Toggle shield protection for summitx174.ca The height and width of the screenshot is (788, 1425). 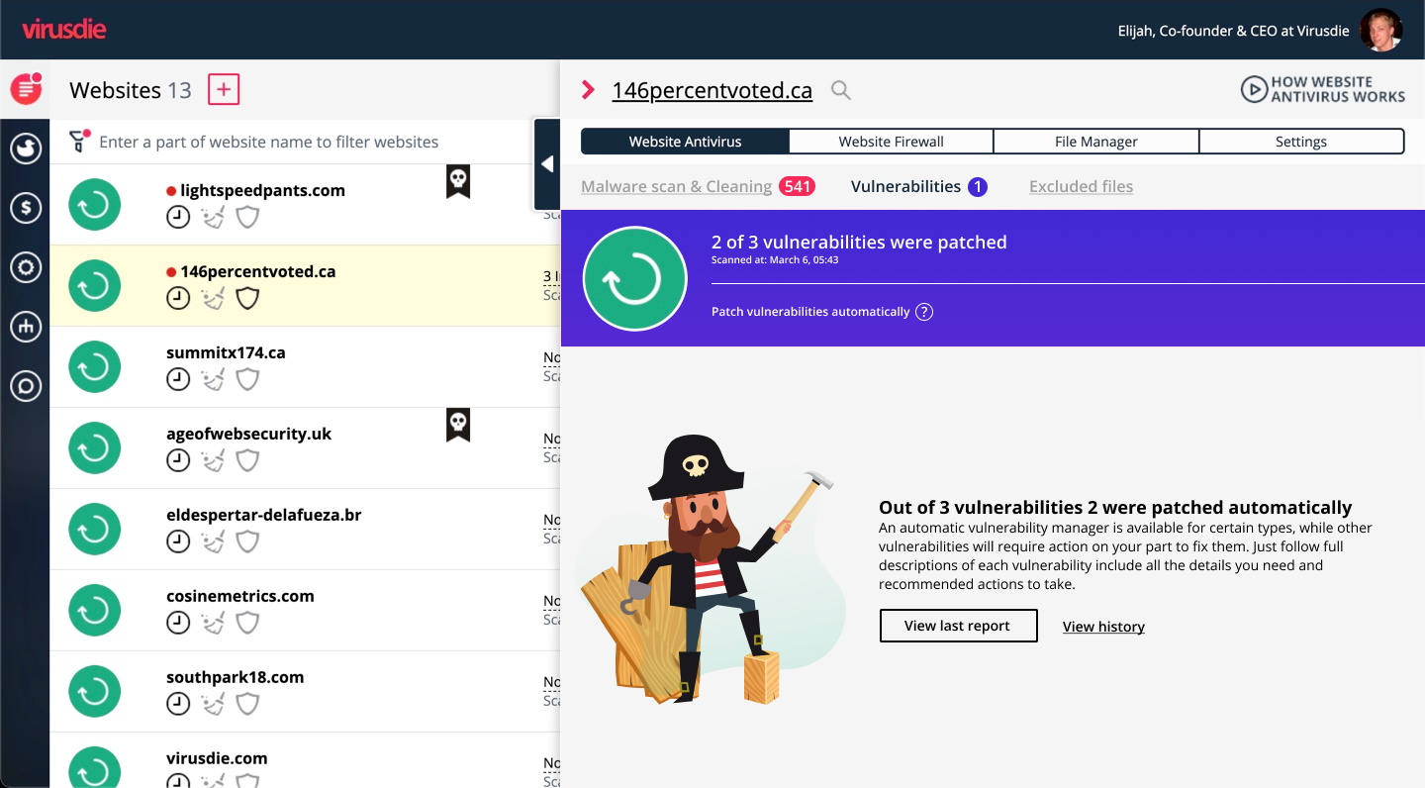[x=247, y=379]
